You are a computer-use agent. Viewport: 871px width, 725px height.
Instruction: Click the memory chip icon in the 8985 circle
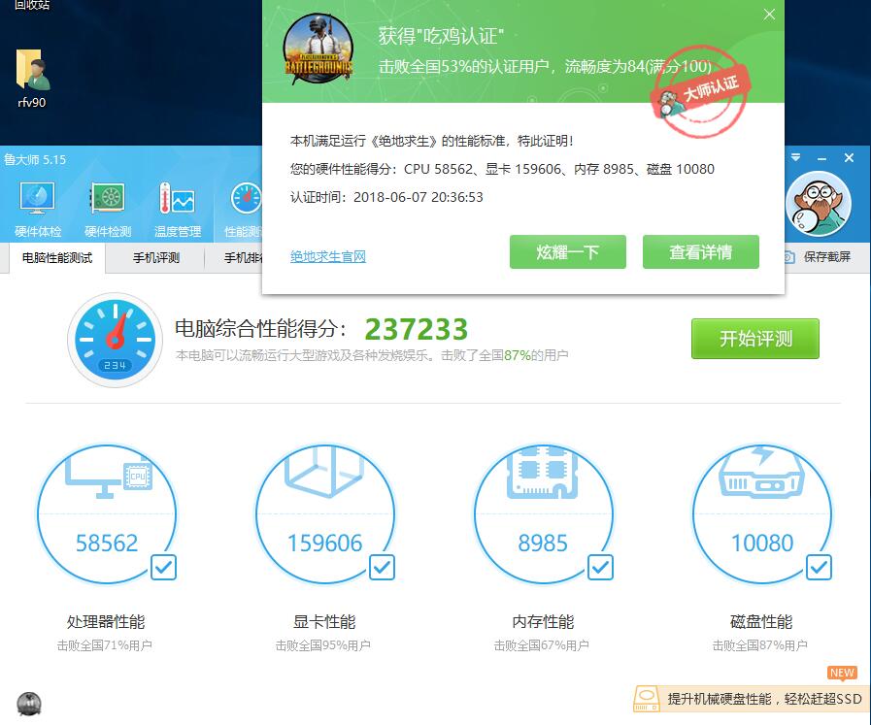(x=542, y=471)
